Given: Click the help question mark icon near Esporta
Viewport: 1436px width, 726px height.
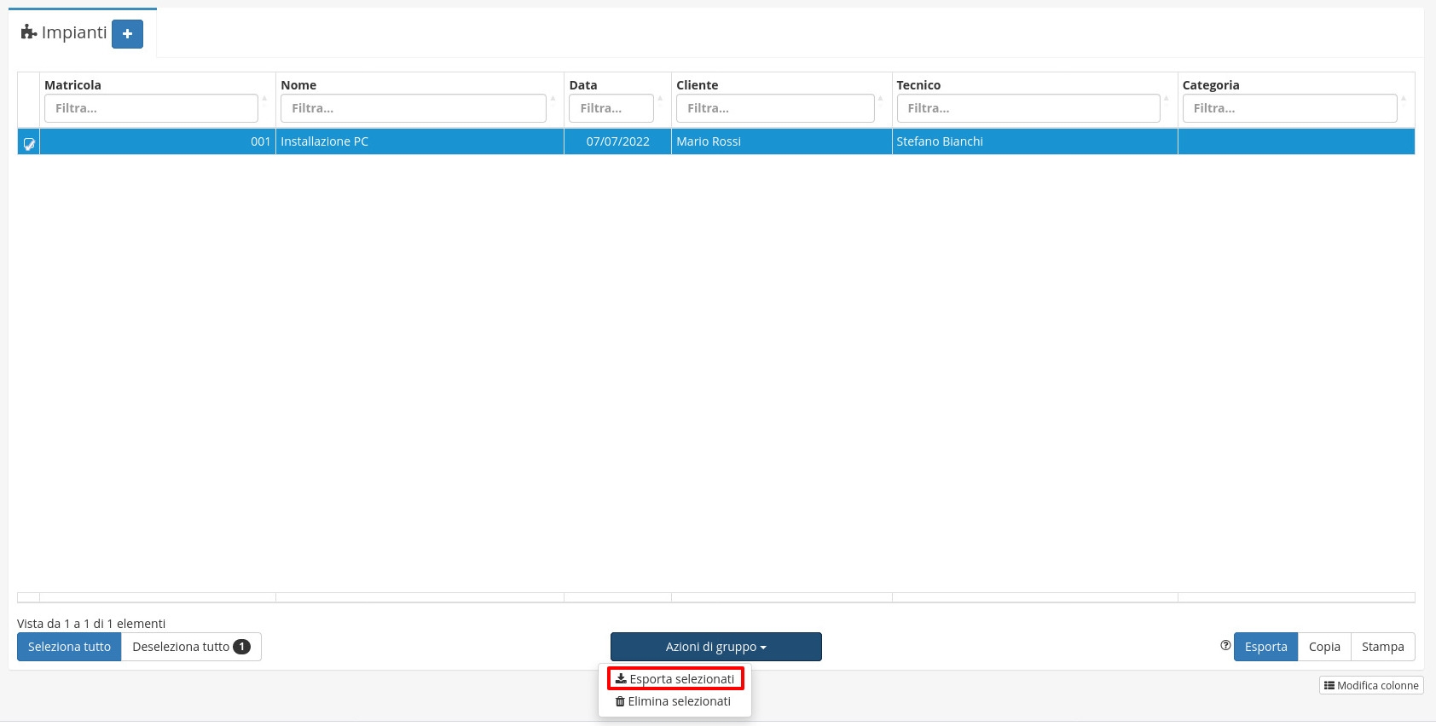Looking at the screenshot, I should (1225, 646).
